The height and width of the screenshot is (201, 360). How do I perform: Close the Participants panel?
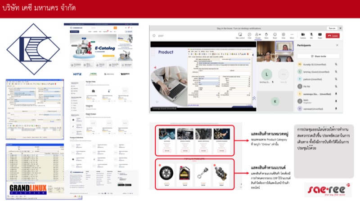point(337,45)
